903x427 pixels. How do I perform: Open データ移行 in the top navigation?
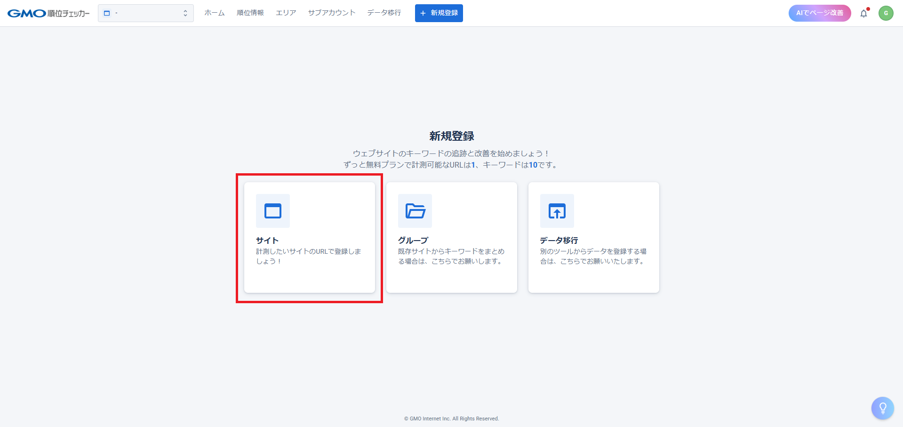[x=384, y=13]
